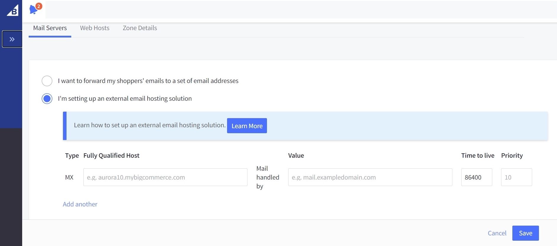Click the 'I'm setting up an external' label

click(125, 99)
